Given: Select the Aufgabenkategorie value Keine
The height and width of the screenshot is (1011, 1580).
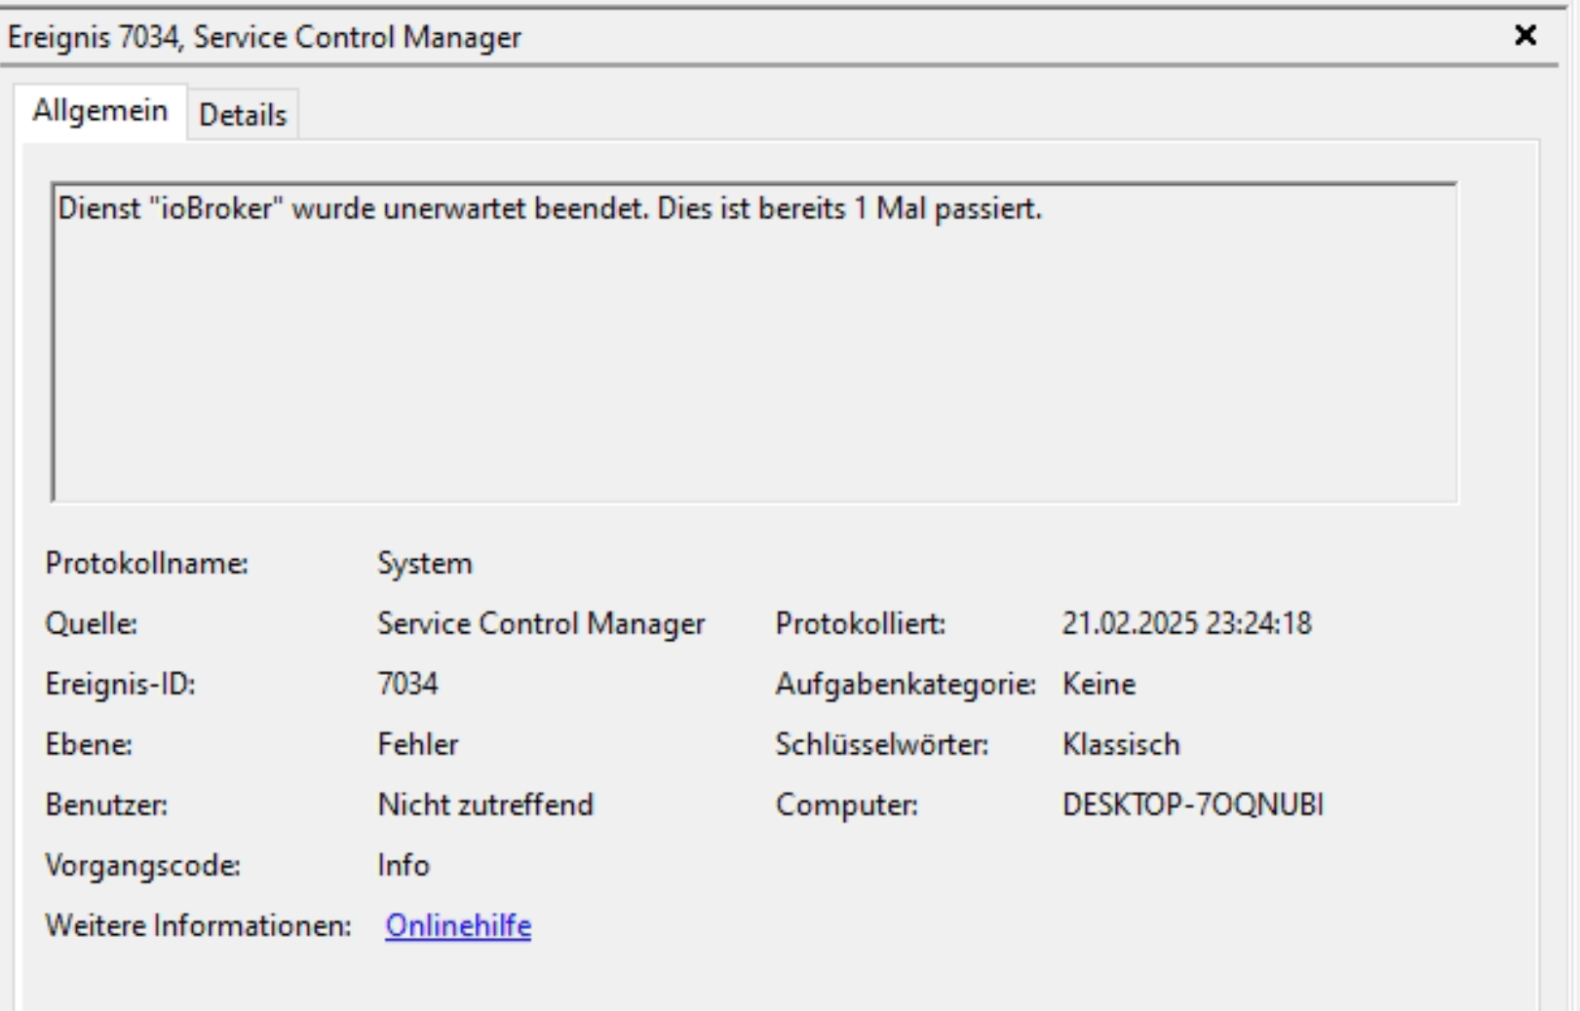Looking at the screenshot, I should coord(1098,684).
